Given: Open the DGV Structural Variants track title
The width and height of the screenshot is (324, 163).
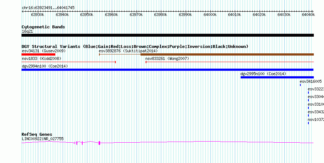Looking at the screenshot, I should [x=135, y=46].
